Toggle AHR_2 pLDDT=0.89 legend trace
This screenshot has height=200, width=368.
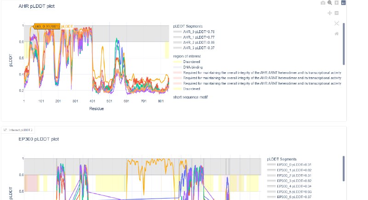194,42
